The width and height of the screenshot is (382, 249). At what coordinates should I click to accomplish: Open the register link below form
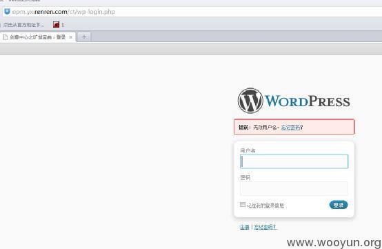point(245,227)
